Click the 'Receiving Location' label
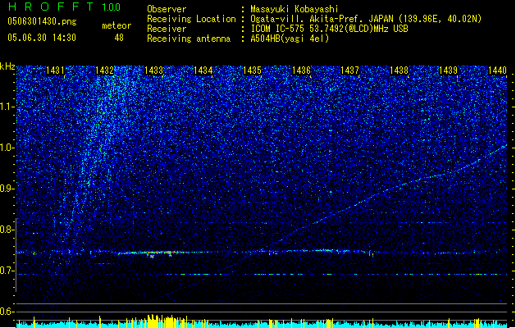 pos(191,19)
